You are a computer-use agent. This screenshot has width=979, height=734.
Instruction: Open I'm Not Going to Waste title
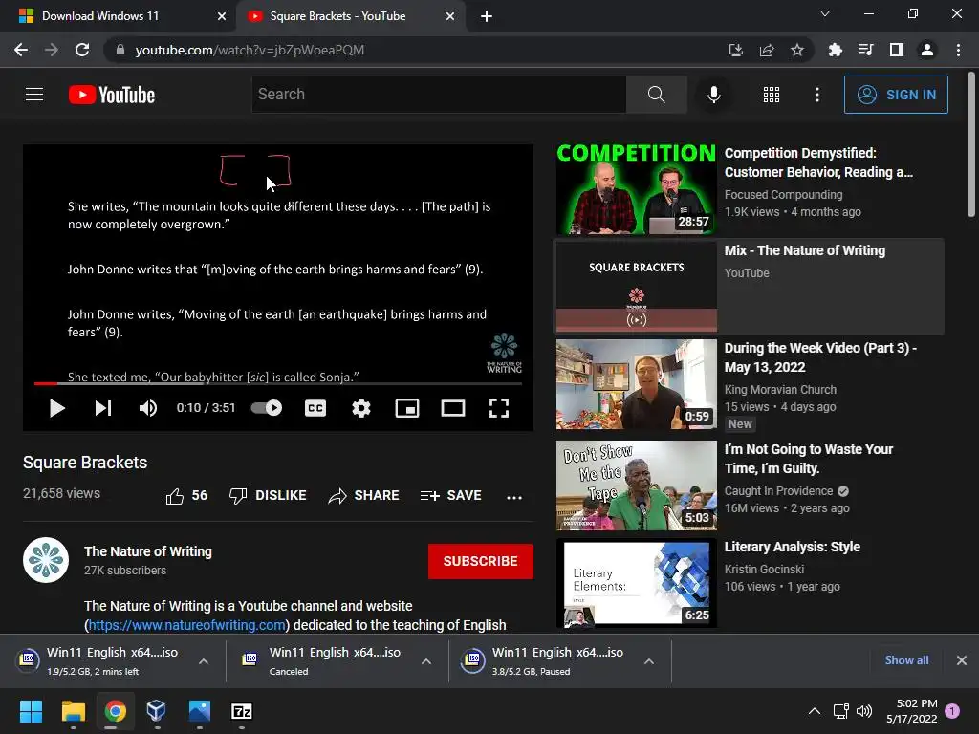(809, 459)
